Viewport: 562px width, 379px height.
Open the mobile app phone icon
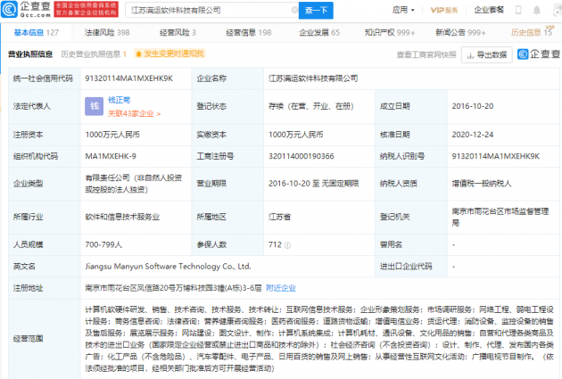(518, 10)
